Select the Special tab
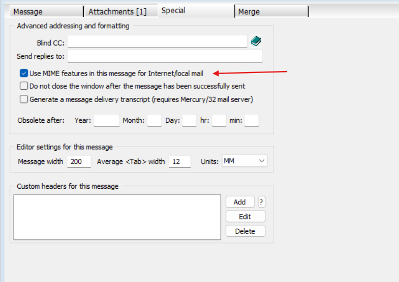The image size is (399, 282). click(195, 11)
